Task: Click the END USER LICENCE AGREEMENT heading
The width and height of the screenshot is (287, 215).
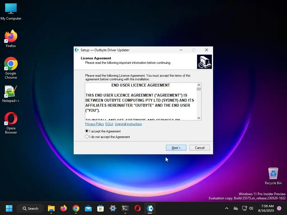Action: click(141, 85)
